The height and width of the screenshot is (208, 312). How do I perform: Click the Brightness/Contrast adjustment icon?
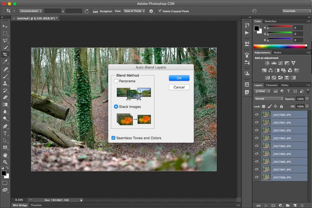[x=267, y=63]
